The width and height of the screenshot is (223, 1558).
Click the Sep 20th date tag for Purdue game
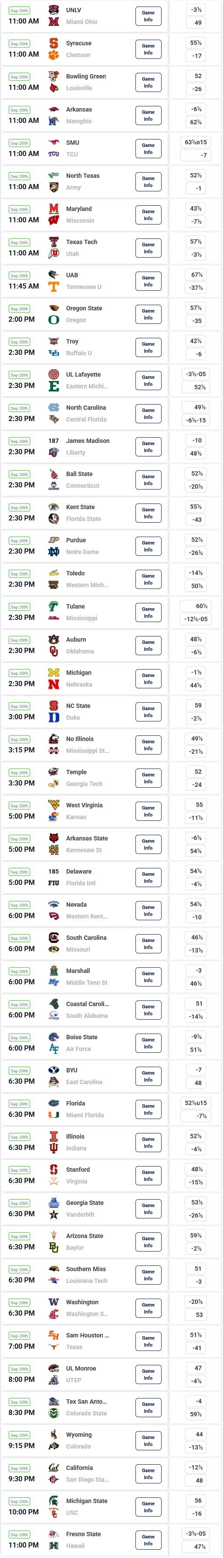pyautogui.click(x=19, y=541)
